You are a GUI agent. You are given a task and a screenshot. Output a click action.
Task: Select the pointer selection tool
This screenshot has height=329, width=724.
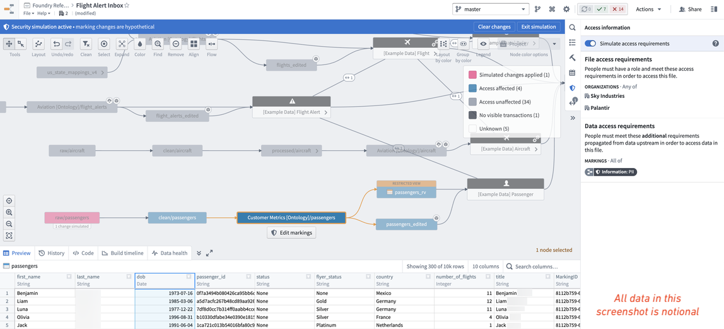tap(20, 44)
